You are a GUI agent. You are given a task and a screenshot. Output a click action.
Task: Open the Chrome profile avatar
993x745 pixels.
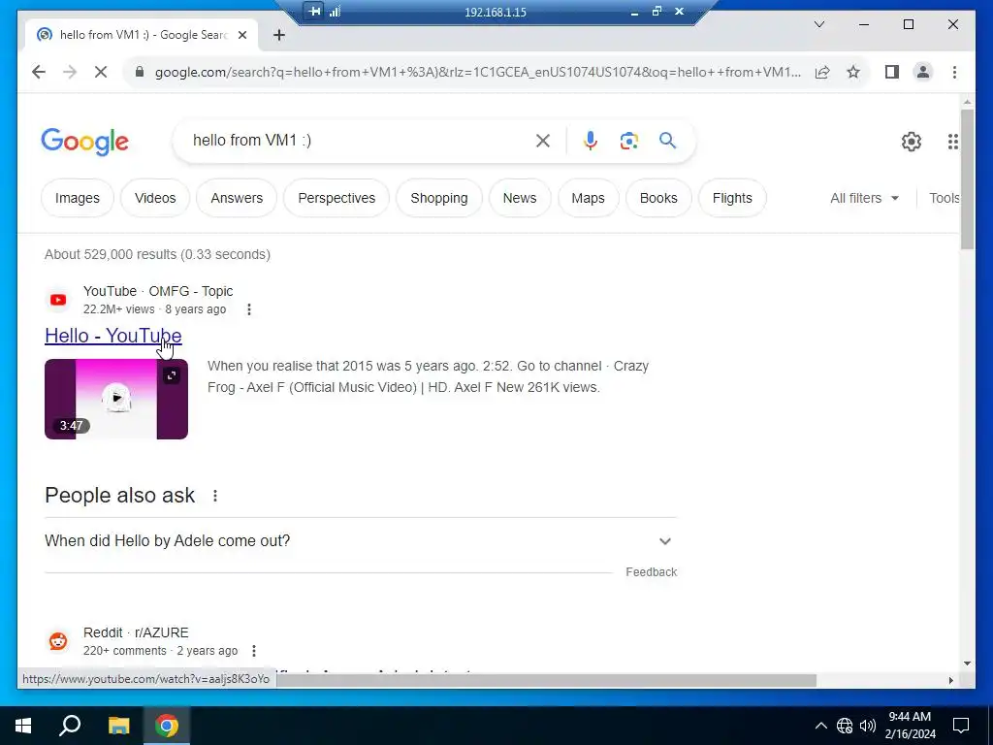(923, 72)
